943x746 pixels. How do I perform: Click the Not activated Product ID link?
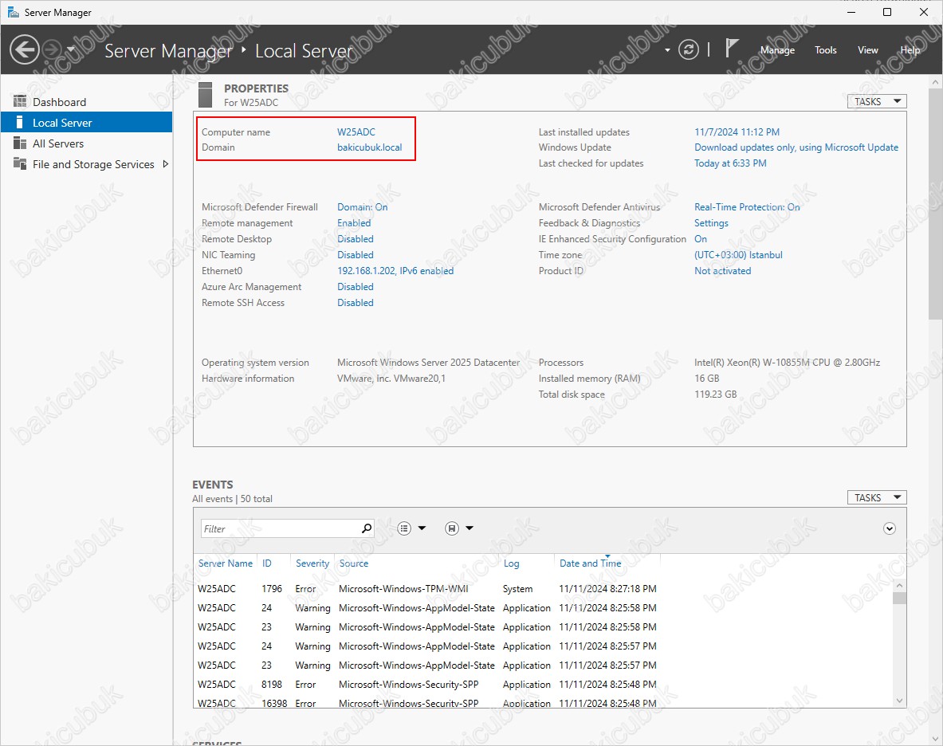click(x=722, y=270)
